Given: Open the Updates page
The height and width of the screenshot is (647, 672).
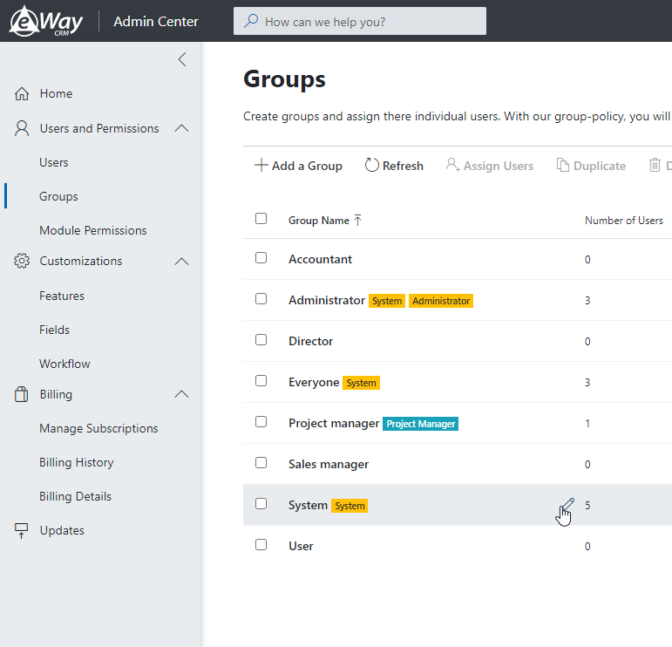Looking at the screenshot, I should tap(62, 530).
